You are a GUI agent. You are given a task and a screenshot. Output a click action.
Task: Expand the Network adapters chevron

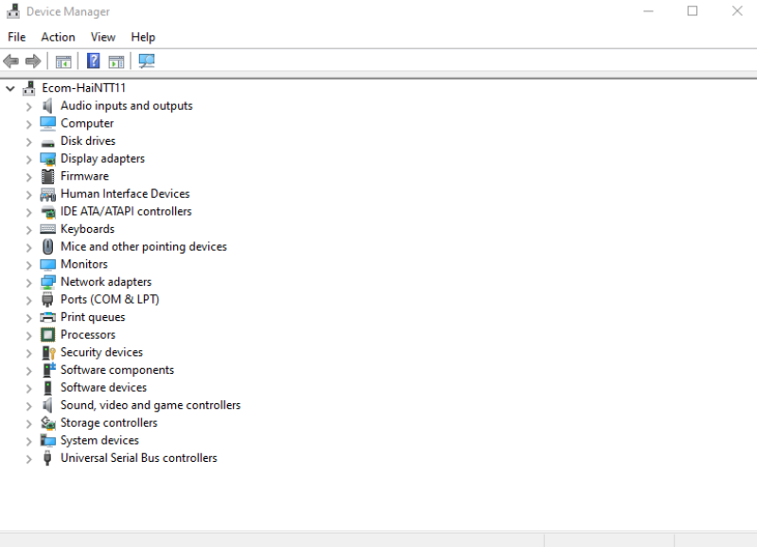tap(29, 282)
